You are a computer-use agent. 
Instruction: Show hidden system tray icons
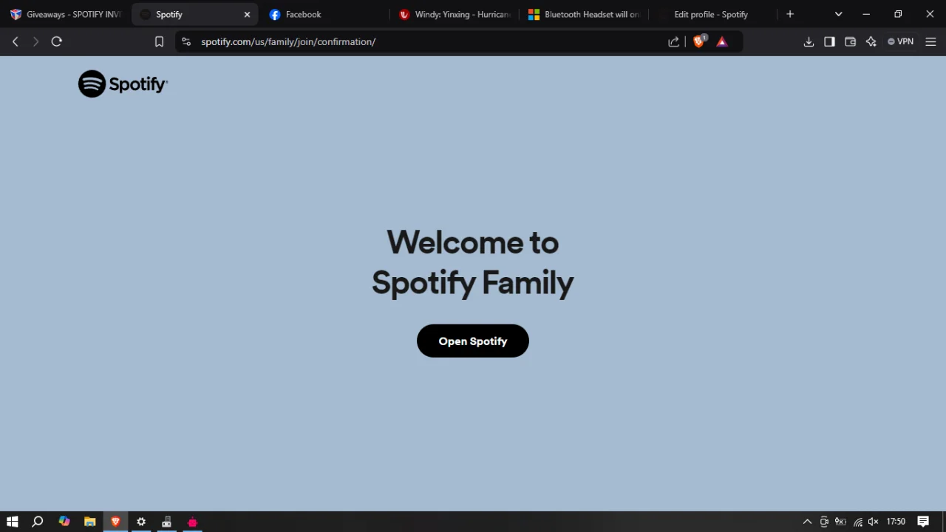(x=807, y=522)
